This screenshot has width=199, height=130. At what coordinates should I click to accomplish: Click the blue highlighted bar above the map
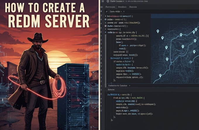click(175, 16)
